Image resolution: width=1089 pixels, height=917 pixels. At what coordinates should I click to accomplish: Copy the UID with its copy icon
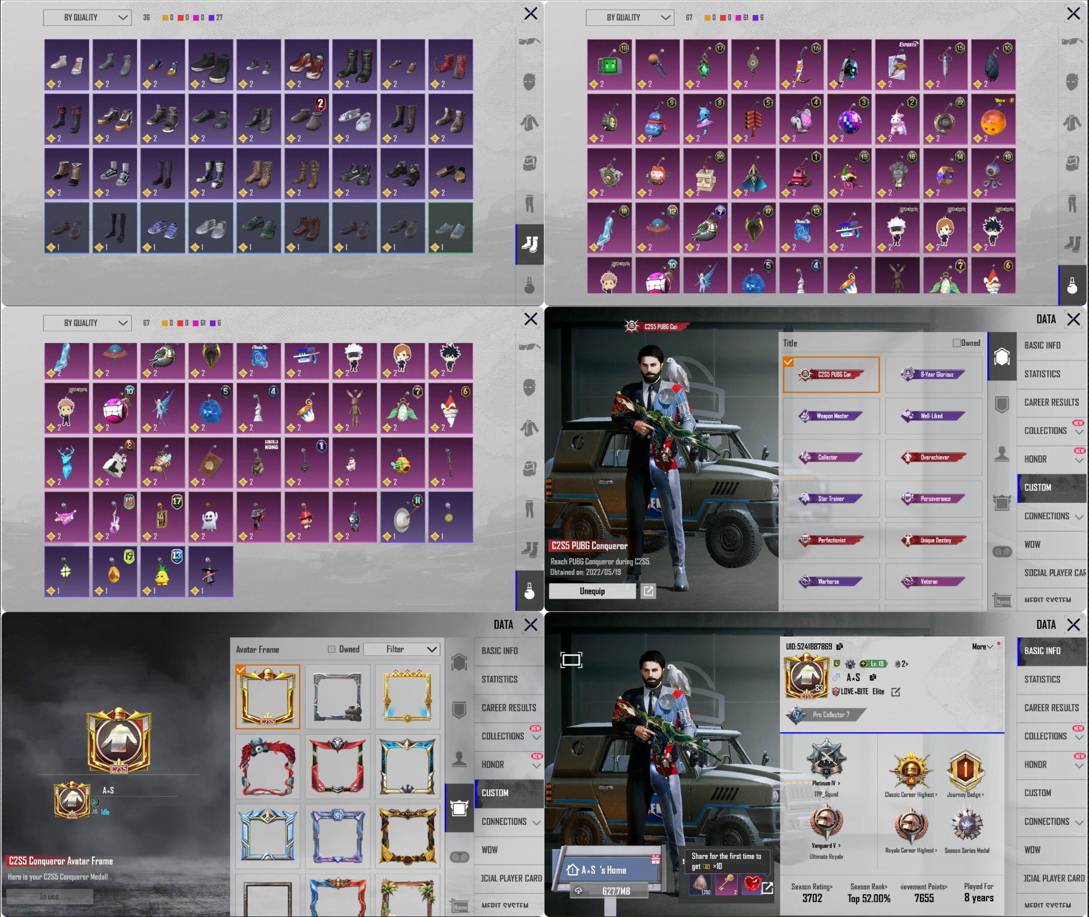pyautogui.click(x=839, y=646)
